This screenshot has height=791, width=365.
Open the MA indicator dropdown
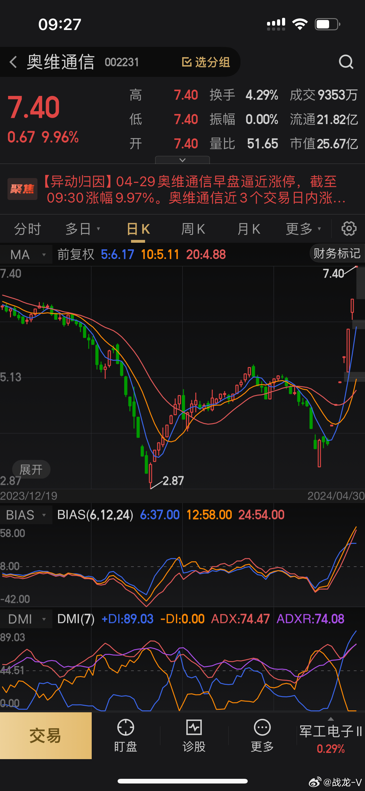pos(26,255)
